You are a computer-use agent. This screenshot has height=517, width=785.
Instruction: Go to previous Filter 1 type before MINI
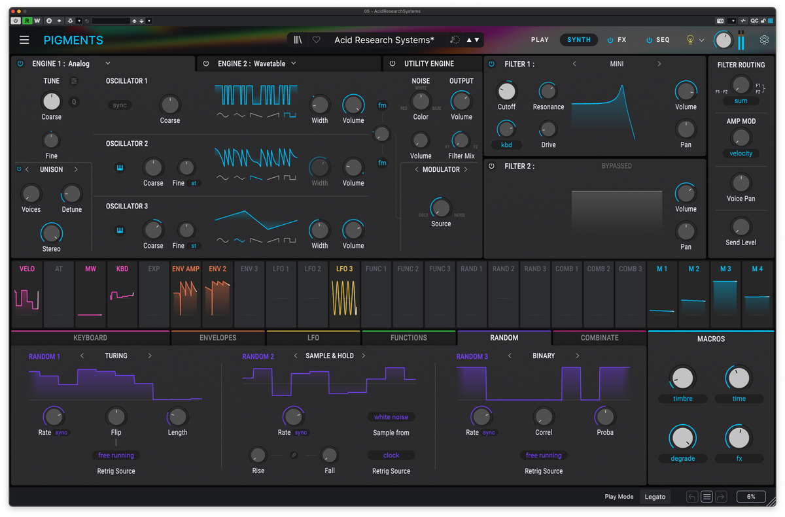[574, 64]
